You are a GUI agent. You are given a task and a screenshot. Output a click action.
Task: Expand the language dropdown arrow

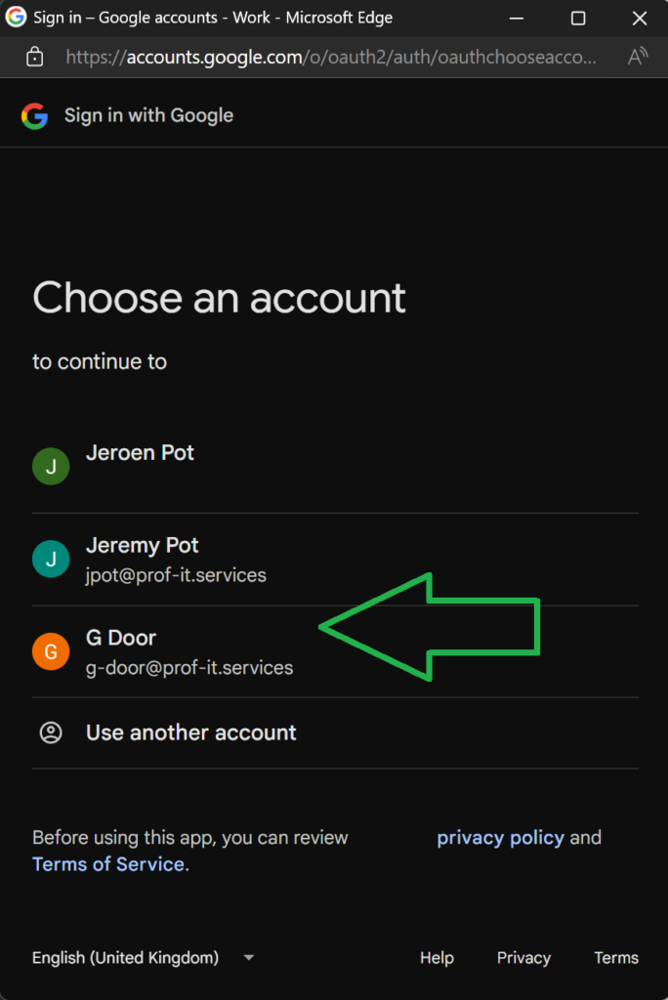click(248, 958)
